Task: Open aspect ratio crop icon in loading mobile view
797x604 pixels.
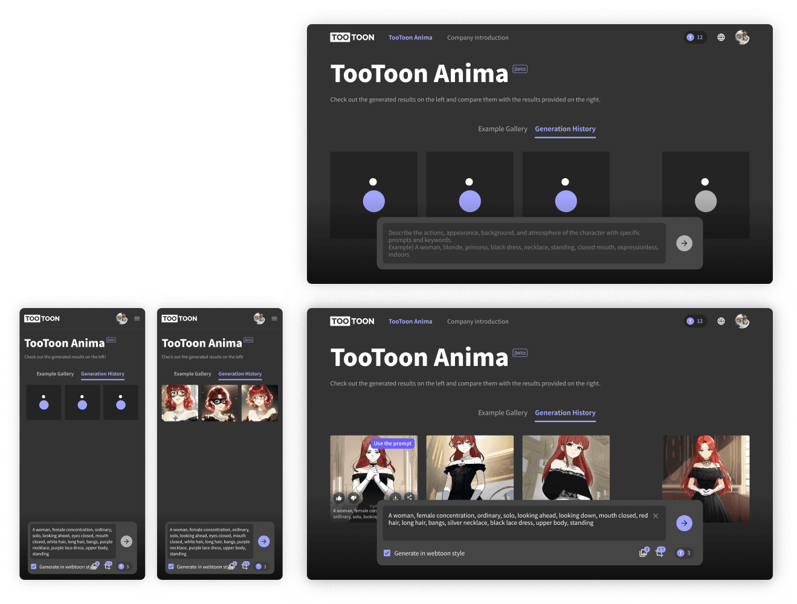Action: click(x=108, y=566)
